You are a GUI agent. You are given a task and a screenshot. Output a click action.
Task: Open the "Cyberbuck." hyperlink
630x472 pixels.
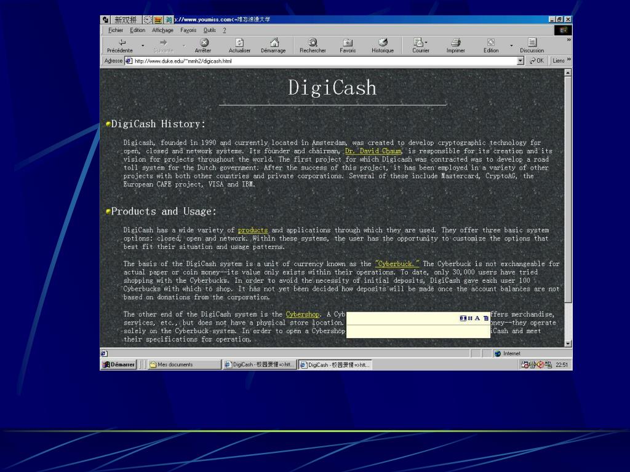click(397, 264)
